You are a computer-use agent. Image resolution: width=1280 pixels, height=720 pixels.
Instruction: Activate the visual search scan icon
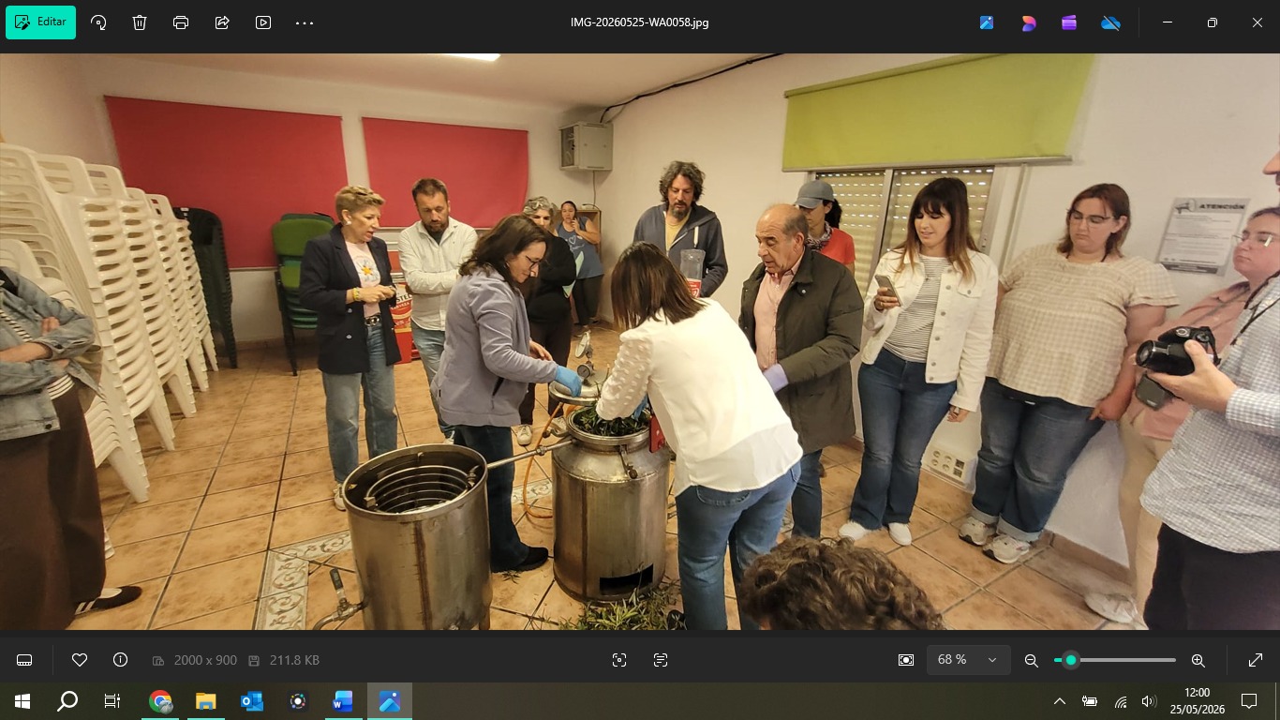[x=619, y=660]
